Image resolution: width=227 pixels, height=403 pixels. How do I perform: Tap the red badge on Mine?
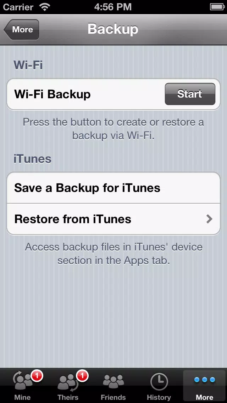pos(37,376)
